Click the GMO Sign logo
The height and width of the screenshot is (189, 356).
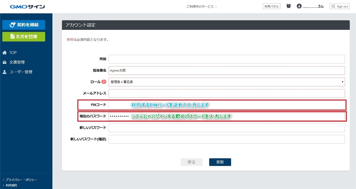point(27,7)
